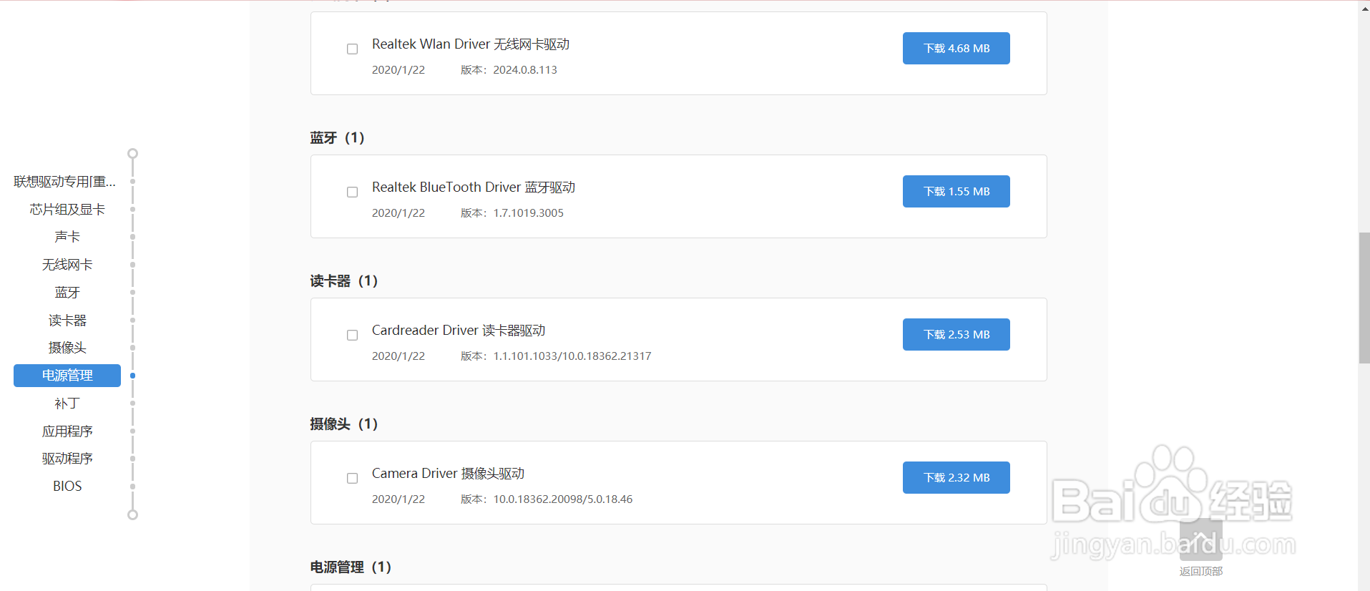
Task: Open the 蓝牙 sidebar item
Action: pyautogui.click(x=67, y=293)
